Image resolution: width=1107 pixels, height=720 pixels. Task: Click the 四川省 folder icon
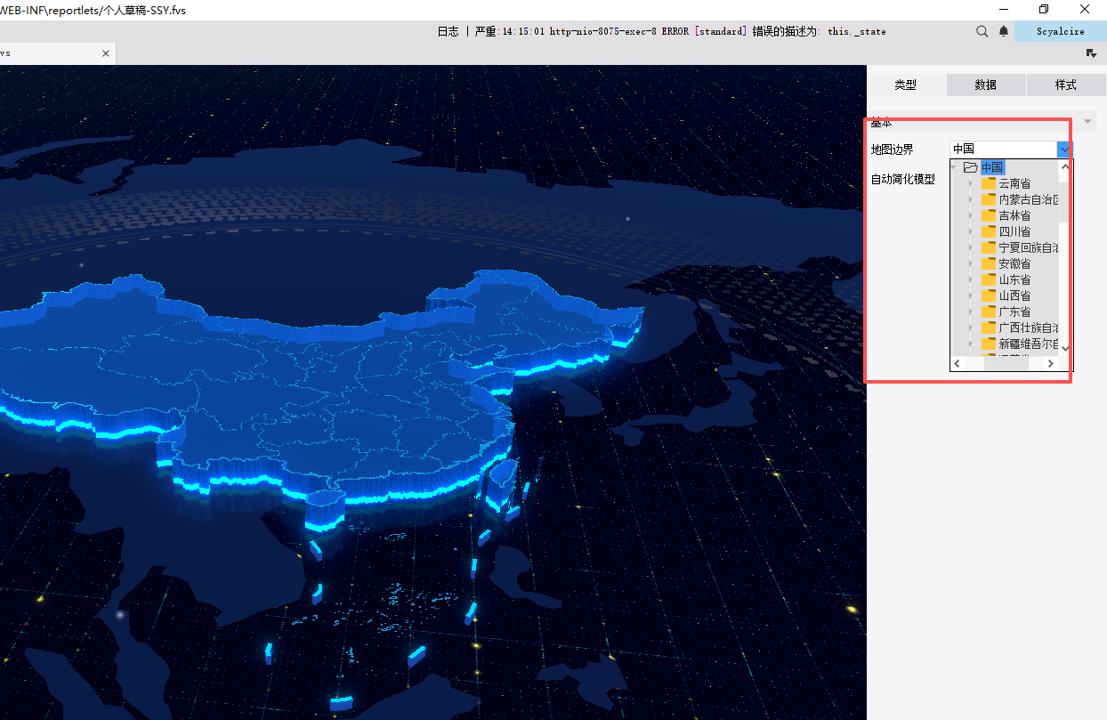point(988,231)
